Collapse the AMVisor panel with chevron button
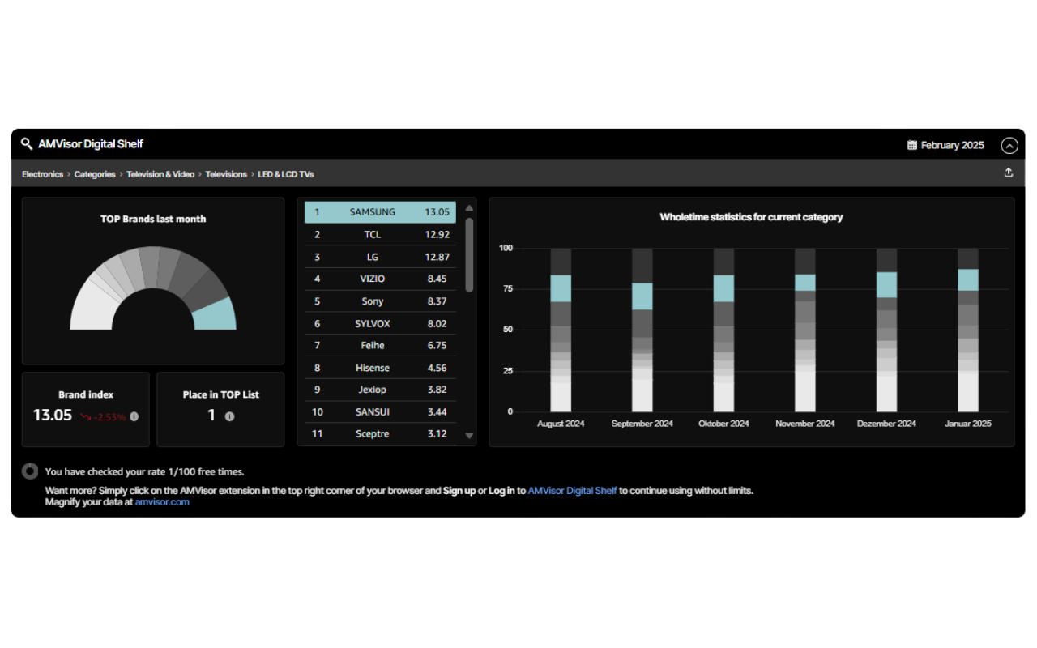The width and height of the screenshot is (1037, 648). pos(1009,146)
